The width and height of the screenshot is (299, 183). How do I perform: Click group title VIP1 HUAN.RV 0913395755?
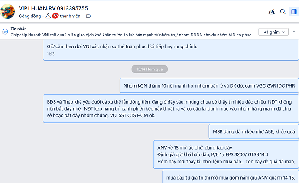tap(53, 8)
